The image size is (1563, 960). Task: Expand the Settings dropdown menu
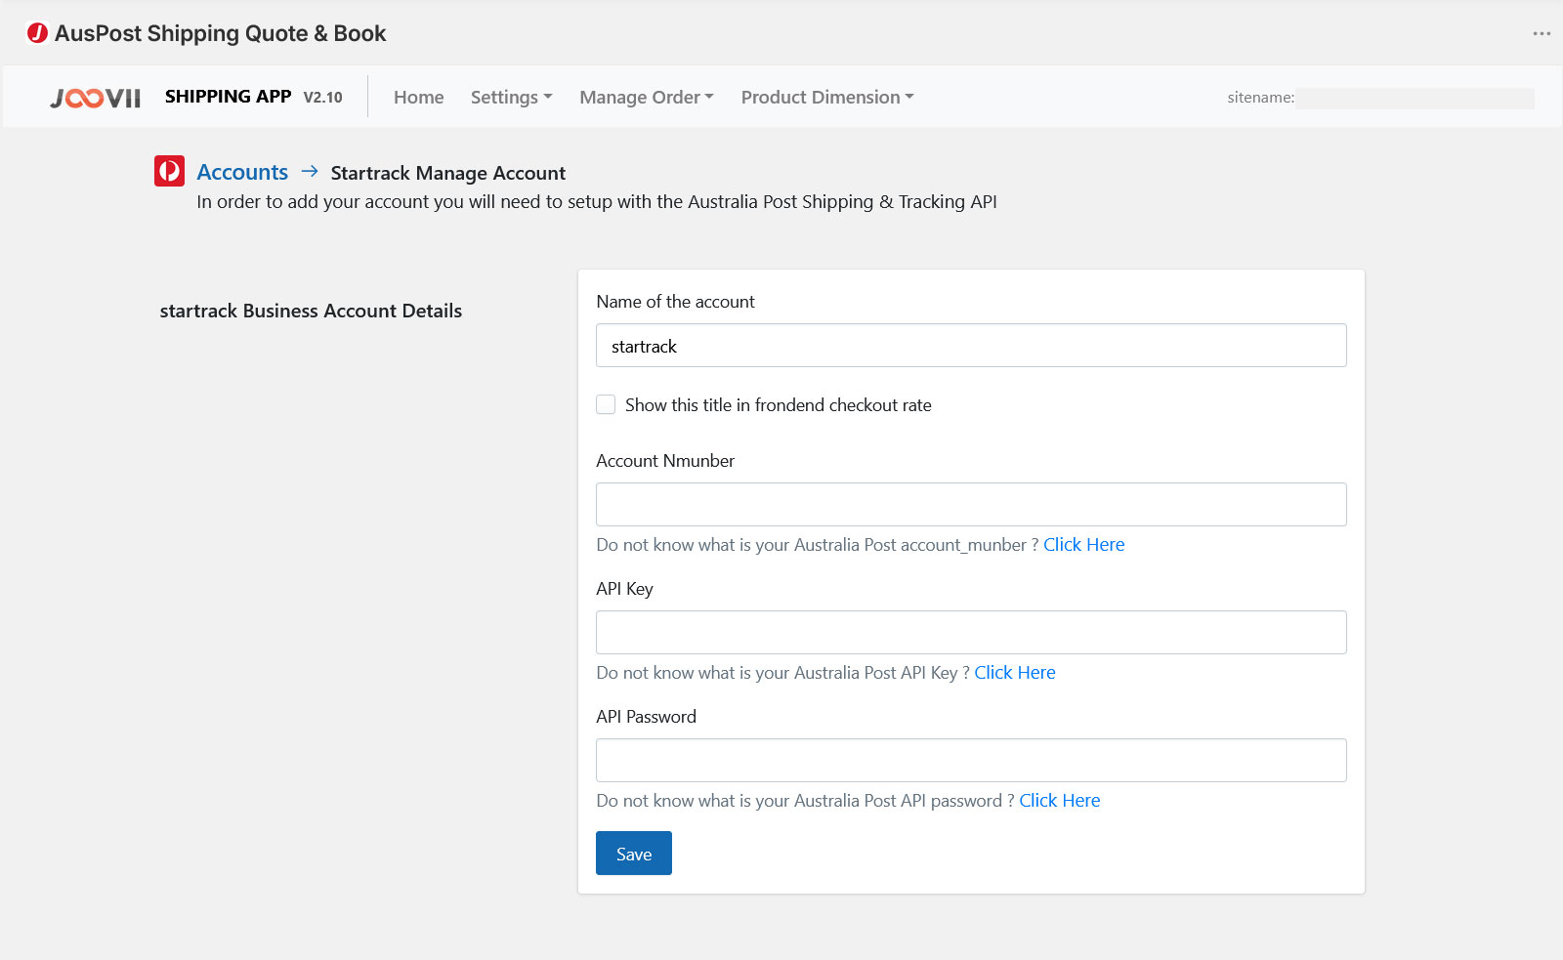[x=511, y=98]
